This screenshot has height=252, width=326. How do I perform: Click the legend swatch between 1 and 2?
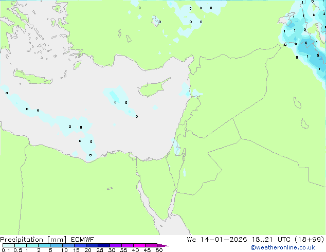pos(32,245)
